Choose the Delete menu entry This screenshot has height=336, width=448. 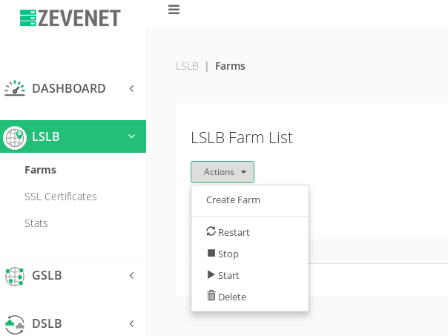click(232, 297)
